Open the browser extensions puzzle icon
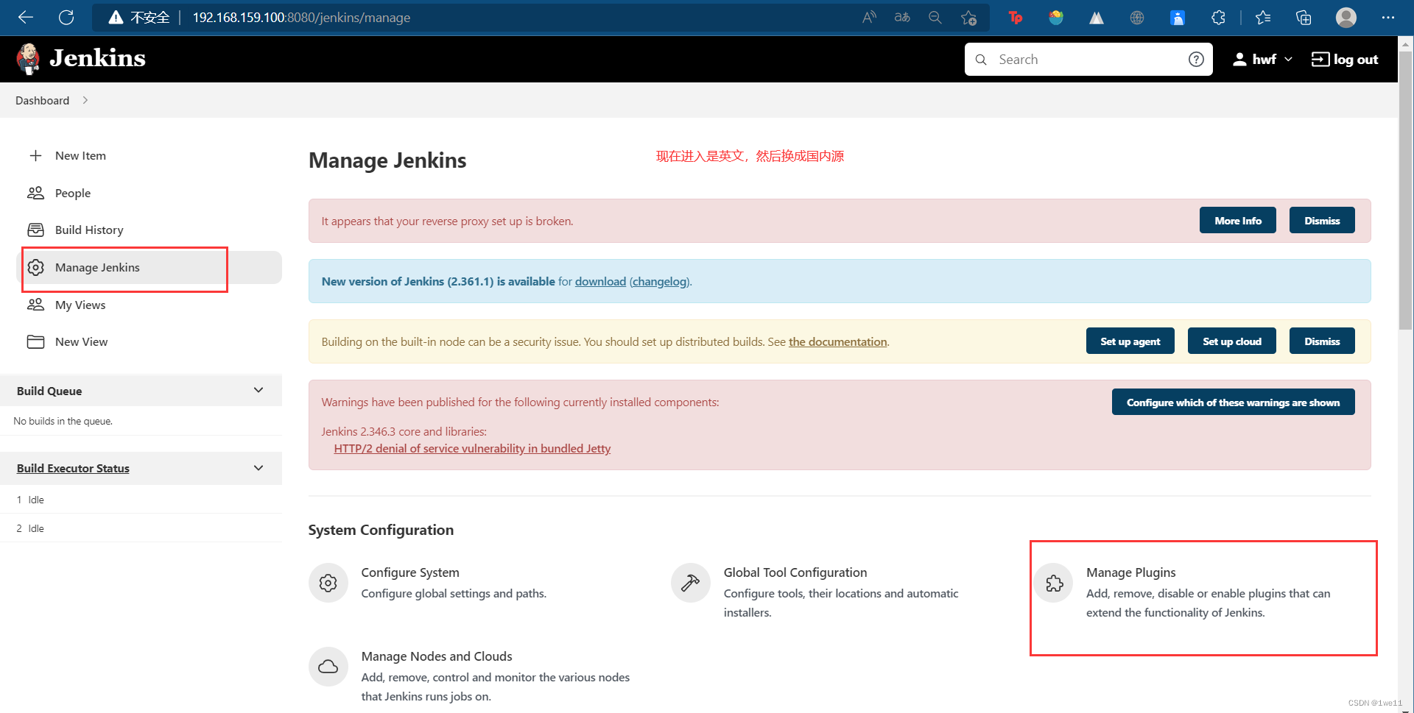Viewport: 1414px width, 713px height. pyautogui.click(x=1218, y=17)
